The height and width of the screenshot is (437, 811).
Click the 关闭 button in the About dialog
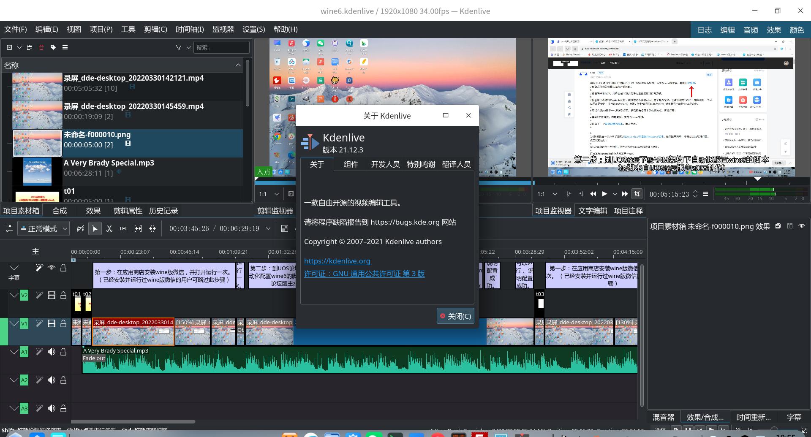tap(455, 316)
